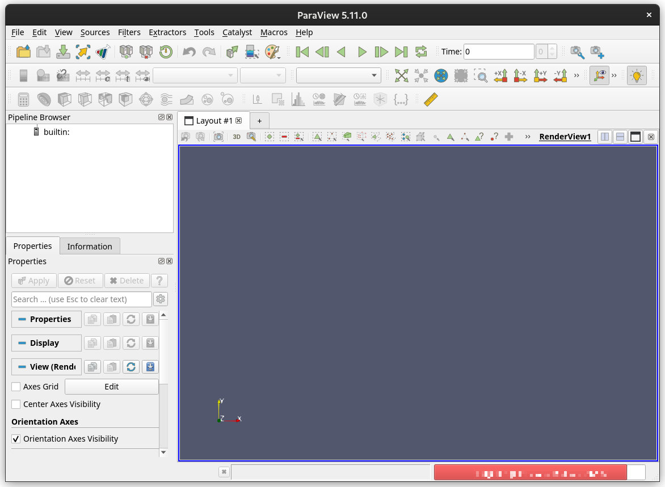665x487 pixels.
Task: Enable the Axes Grid checkbox
Action: [16, 387]
